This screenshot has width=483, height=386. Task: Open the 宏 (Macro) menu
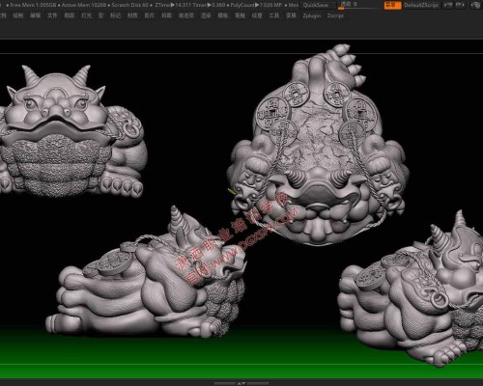pyautogui.click(x=101, y=15)
